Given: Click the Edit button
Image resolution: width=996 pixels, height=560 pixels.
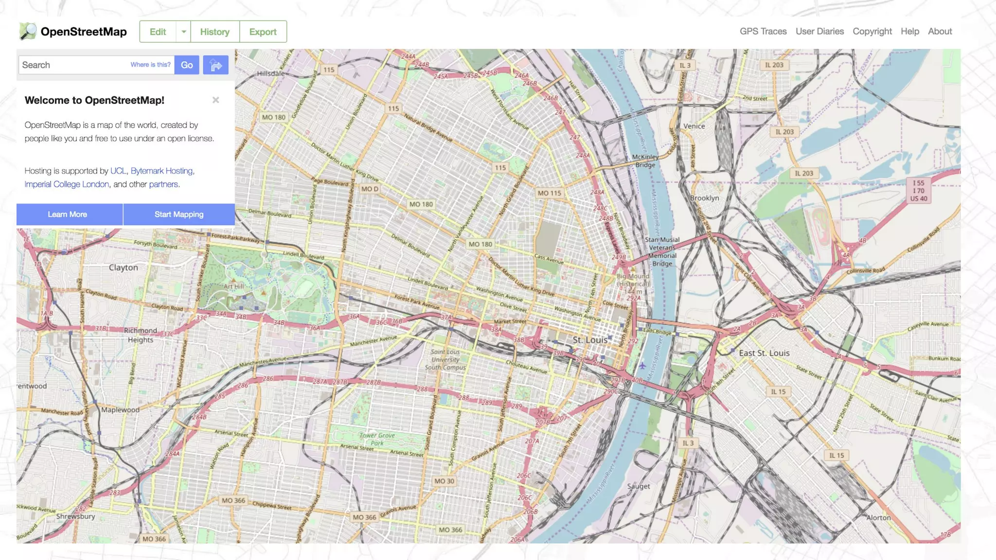Looking at the screenshot, I should [x=158, y=32].
